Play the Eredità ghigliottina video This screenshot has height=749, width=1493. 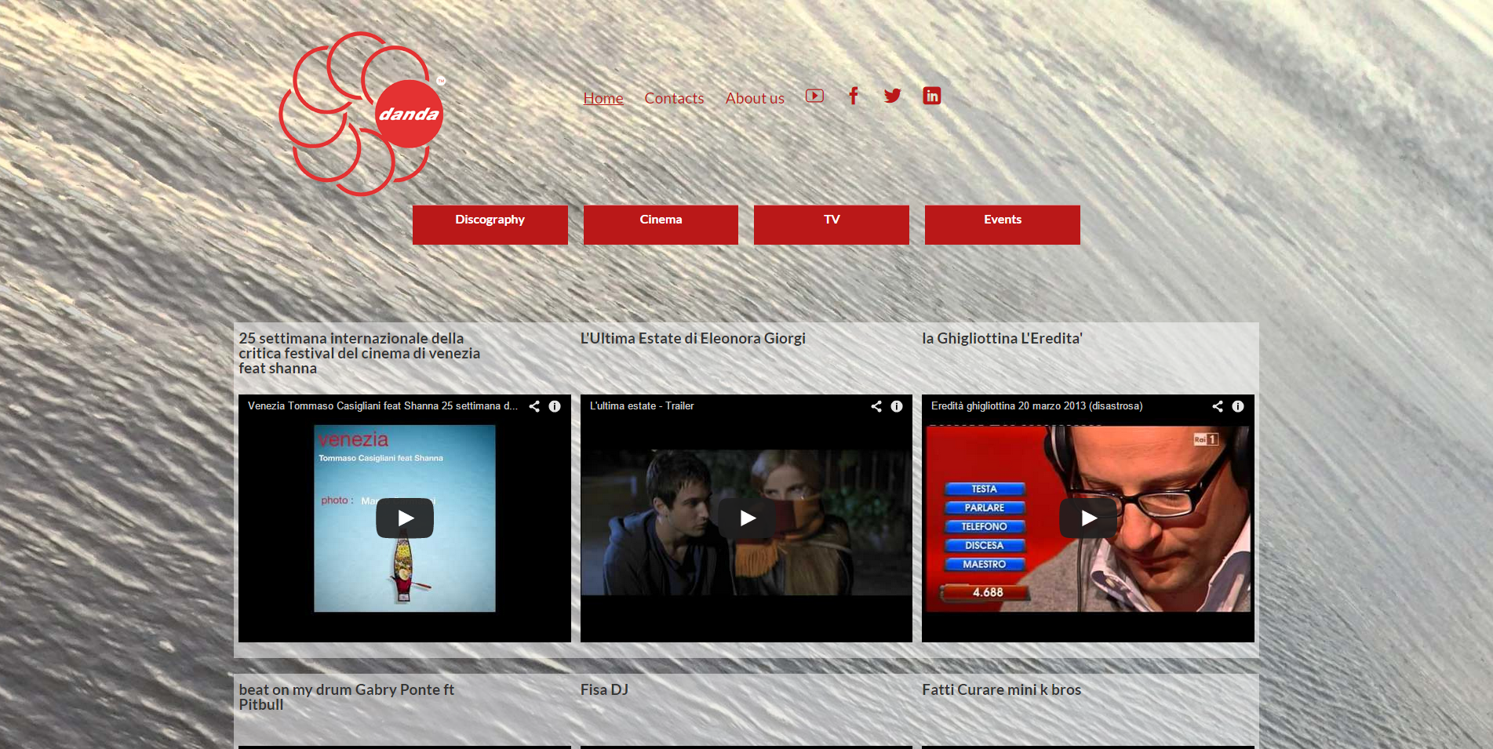point(1088,518)
